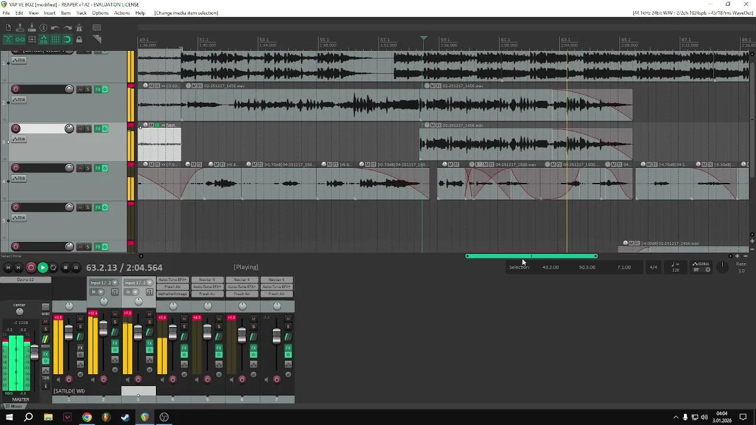The width and height of the screenshot is (756, 425).
Task: Click Go to start transport button
Action: tap(8, 267)
